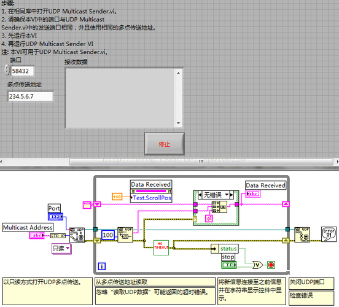This screenshot has width=339, height=307.
Task: Click inside the 接收数据 received data text box
Action: pos(120,98)
